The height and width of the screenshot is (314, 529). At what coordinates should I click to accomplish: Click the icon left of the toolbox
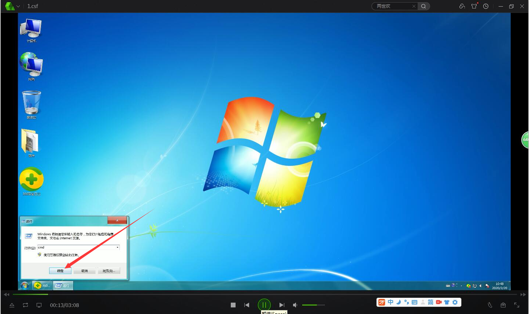click(x=490, y=305)
